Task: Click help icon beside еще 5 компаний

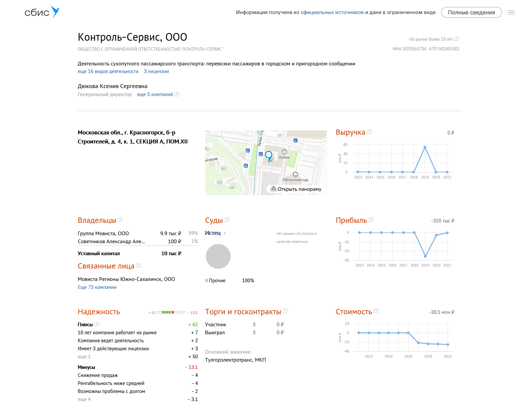Action: click(177, 94)
